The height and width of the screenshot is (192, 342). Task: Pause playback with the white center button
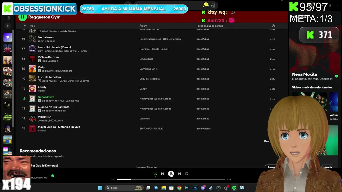(171, 174)
